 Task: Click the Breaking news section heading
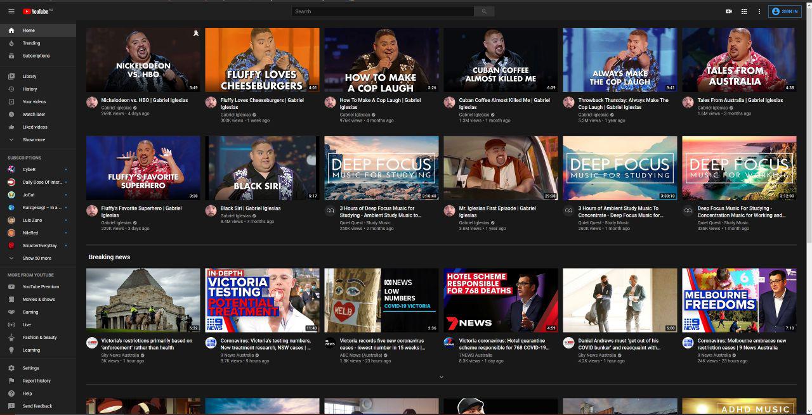click(x=109, y=257)
